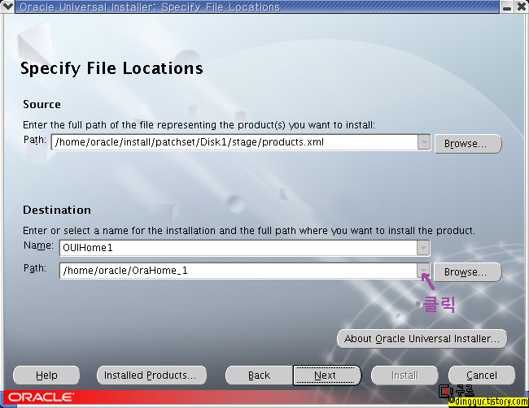This screenshot has width=529, height=408.
Task: Minimize the Oracle Universal Installer window
Action: (507, 7)
